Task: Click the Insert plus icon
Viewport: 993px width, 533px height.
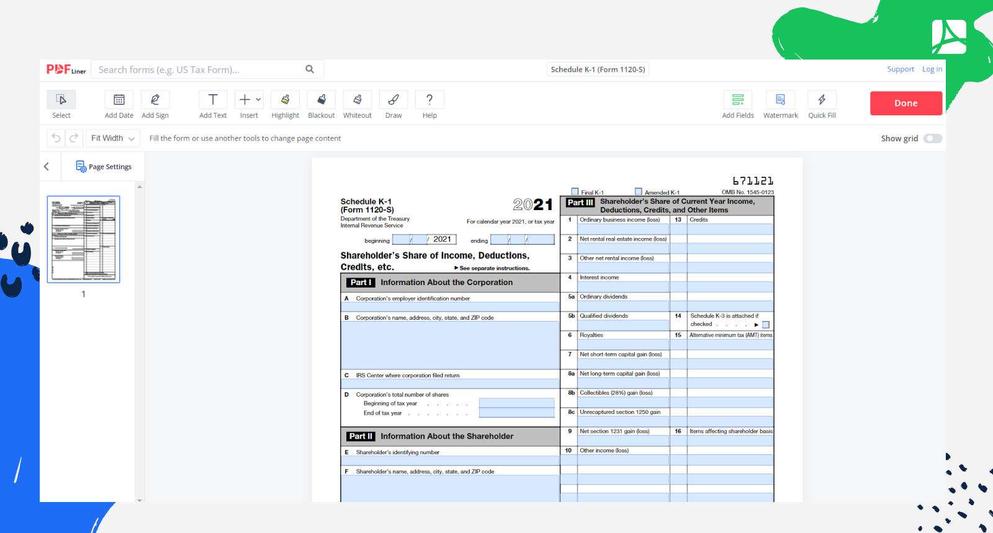Action: pos(245,99)
